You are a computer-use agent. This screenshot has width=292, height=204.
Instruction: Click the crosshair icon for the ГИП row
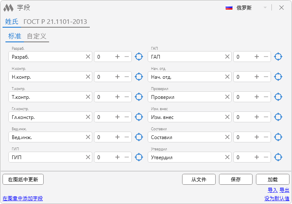(139, 157)
